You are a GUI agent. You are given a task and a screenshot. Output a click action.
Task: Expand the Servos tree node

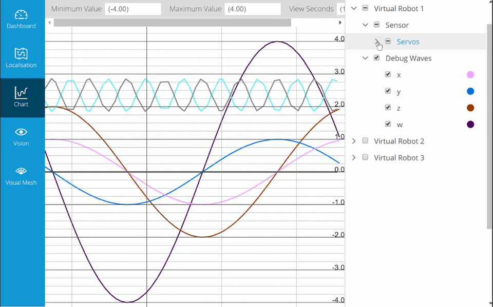[x=376, y=42]
